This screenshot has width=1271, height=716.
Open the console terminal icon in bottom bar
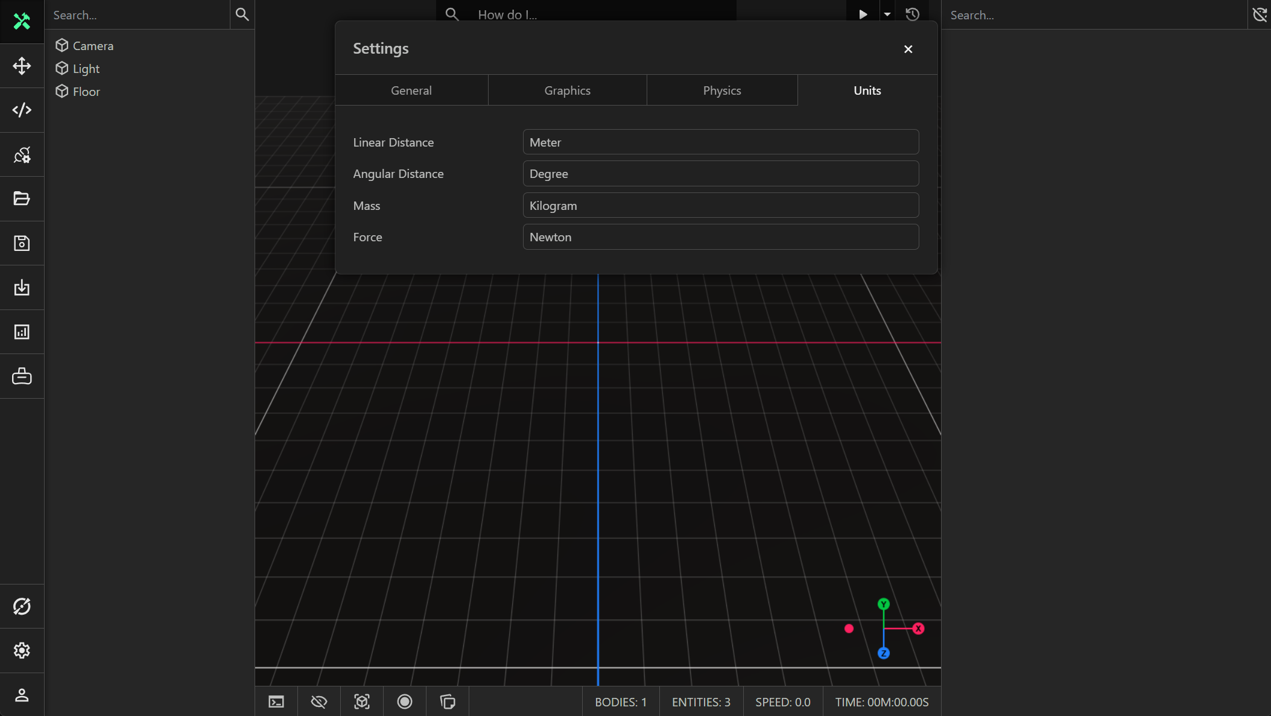click(x=276, y=702)
